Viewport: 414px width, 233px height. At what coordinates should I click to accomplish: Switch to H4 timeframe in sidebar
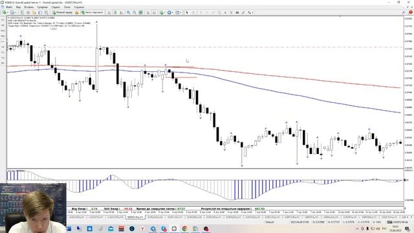point(3,47)
